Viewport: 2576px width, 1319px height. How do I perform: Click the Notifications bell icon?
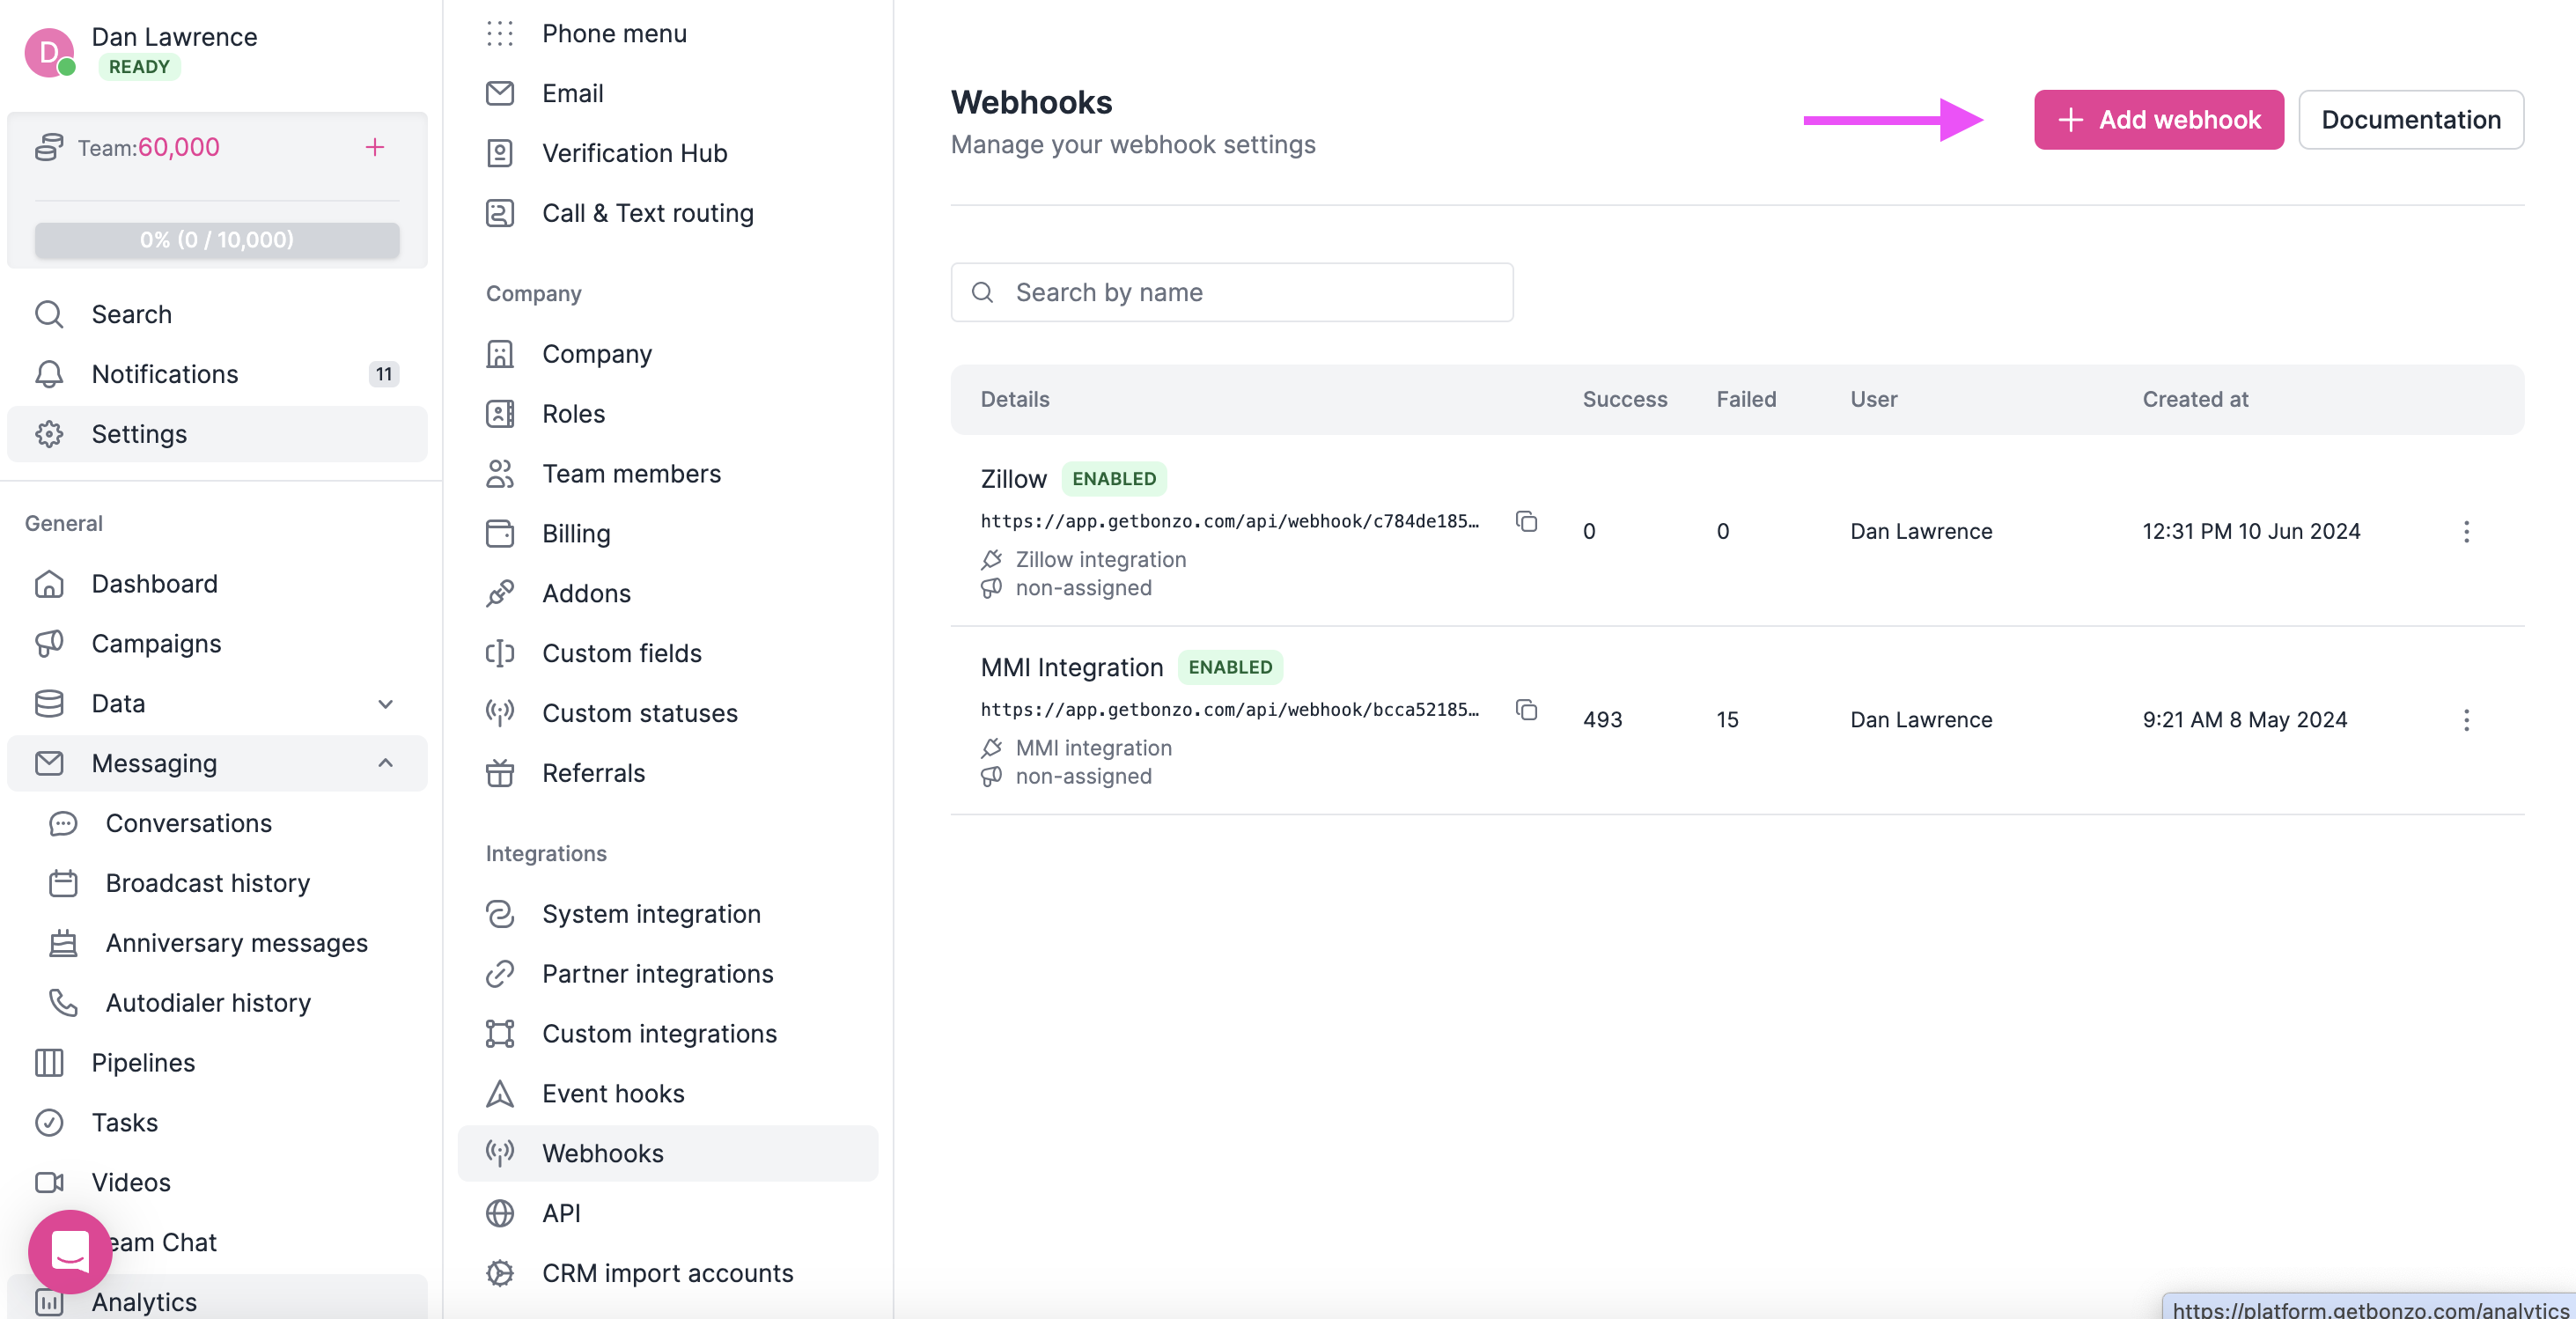(x=48, y=373)
